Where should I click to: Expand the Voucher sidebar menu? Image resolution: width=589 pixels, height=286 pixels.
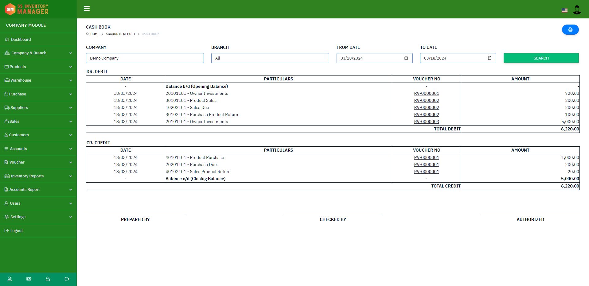[x=38, y=162]
